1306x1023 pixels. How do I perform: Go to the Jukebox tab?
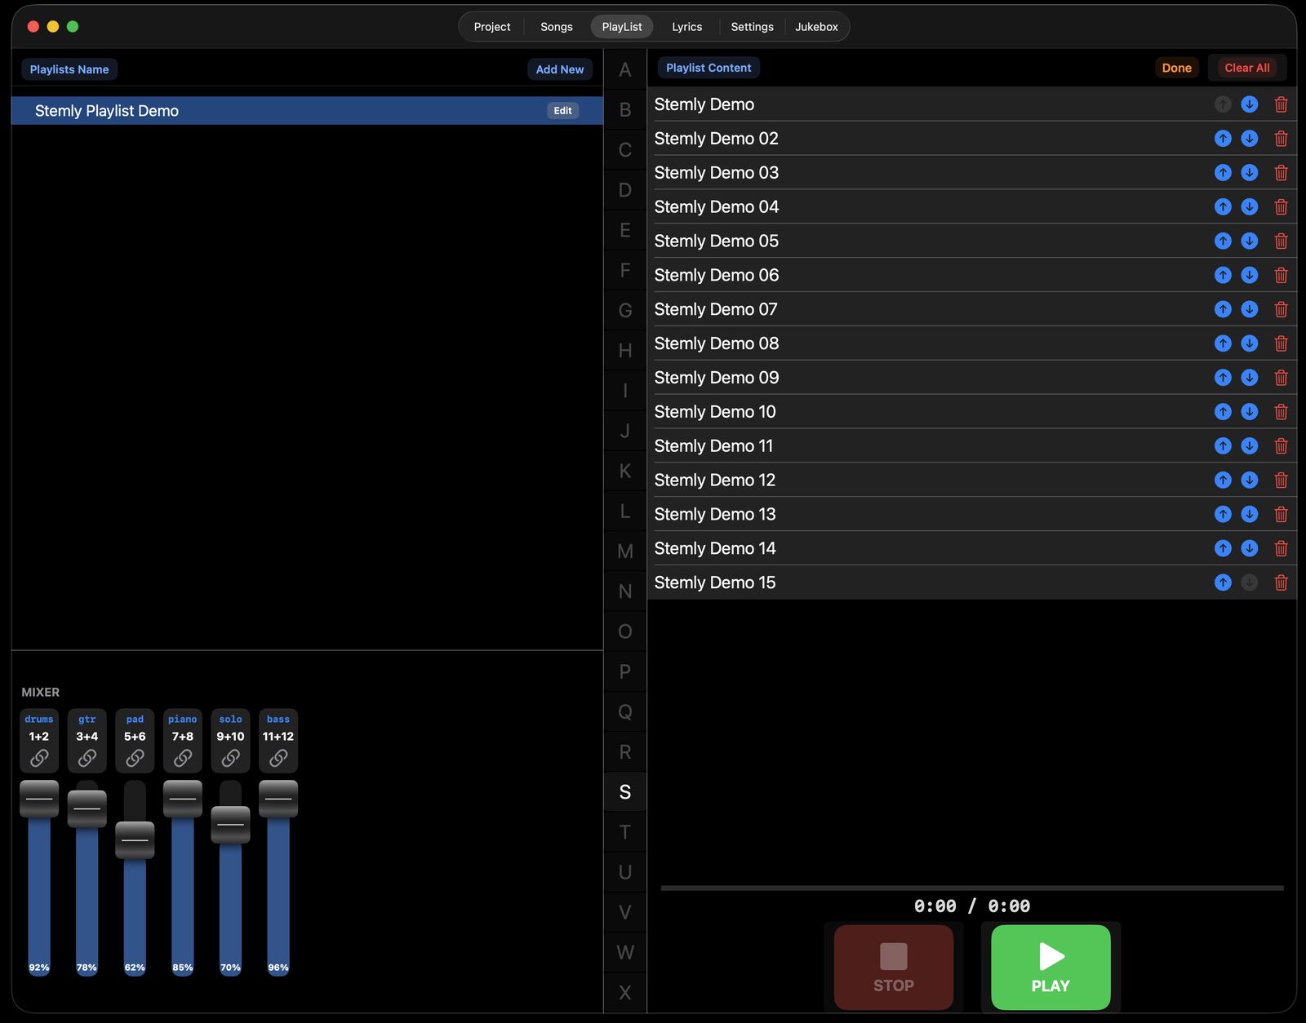pos(816,27)
